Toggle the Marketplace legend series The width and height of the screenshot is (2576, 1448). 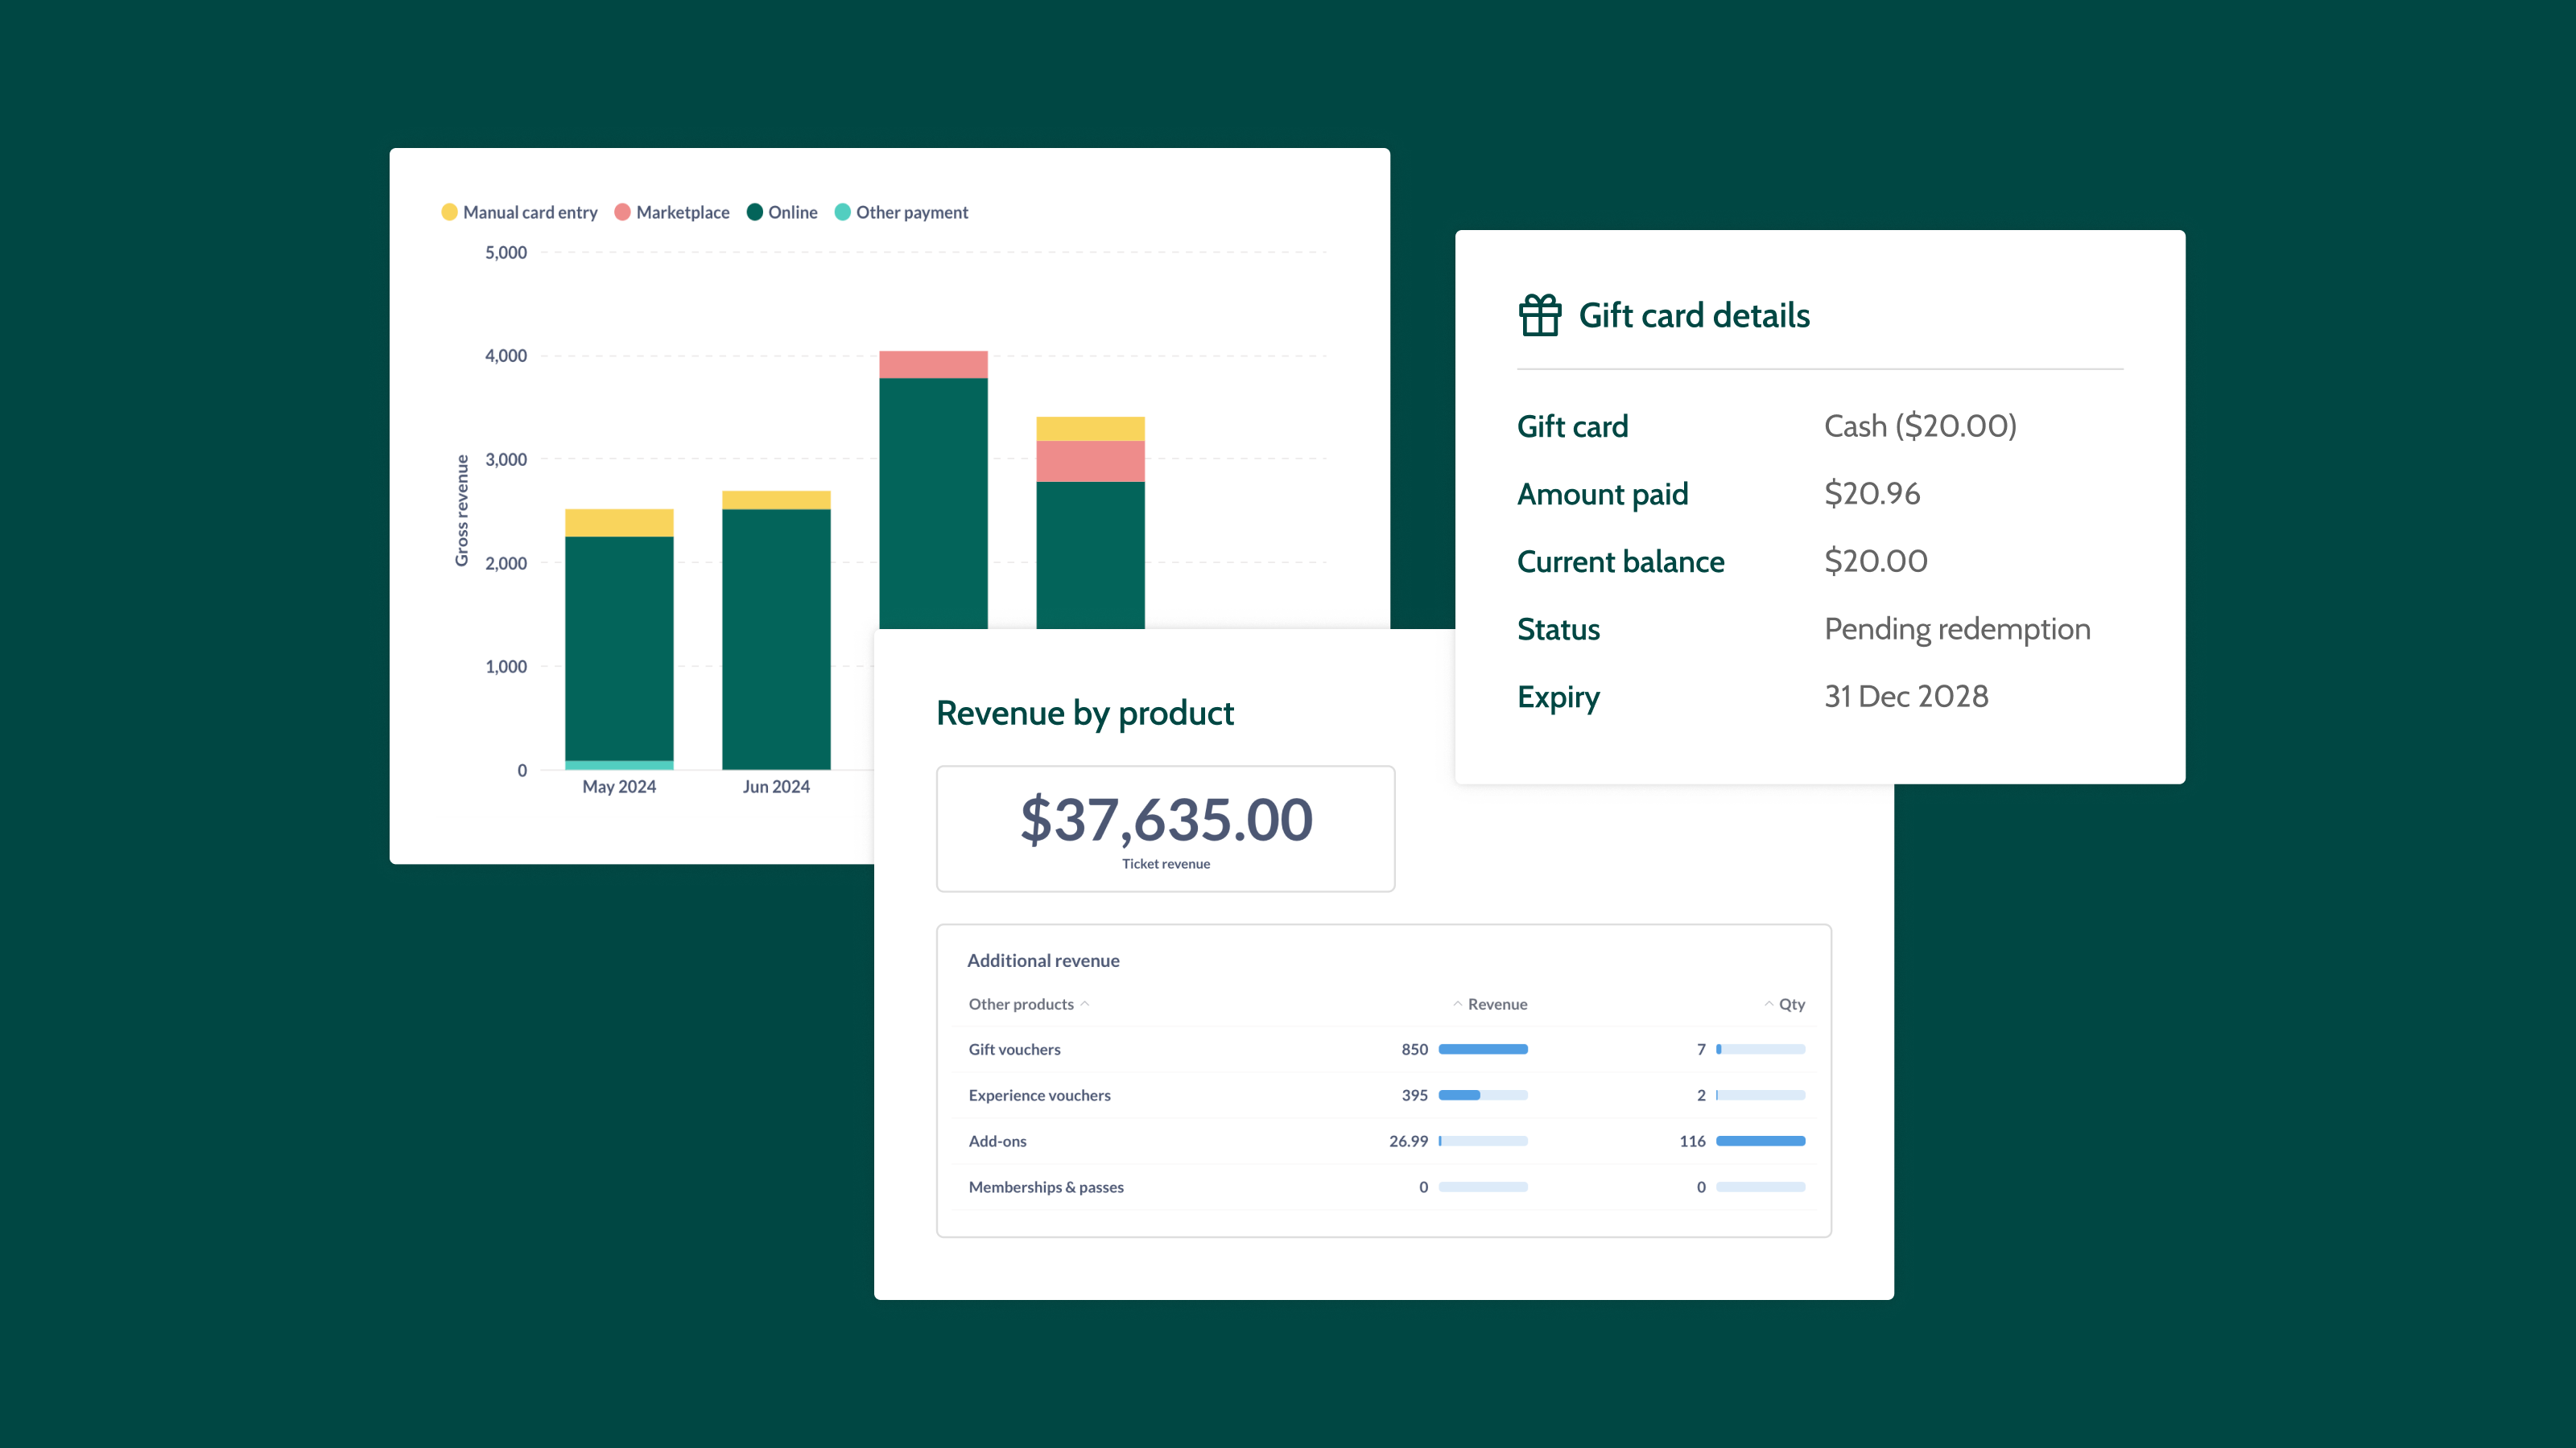pos(672,212)
